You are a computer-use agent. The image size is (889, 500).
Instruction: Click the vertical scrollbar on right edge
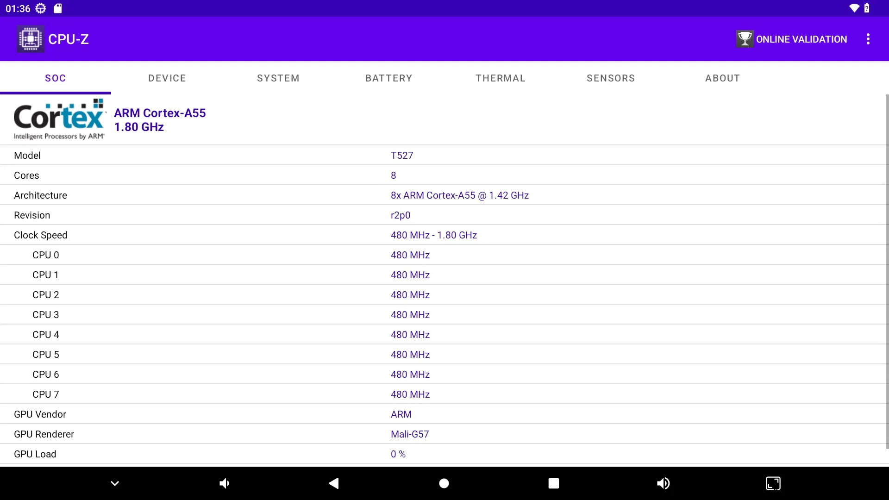pyautogui.click(x=887, y=271)
